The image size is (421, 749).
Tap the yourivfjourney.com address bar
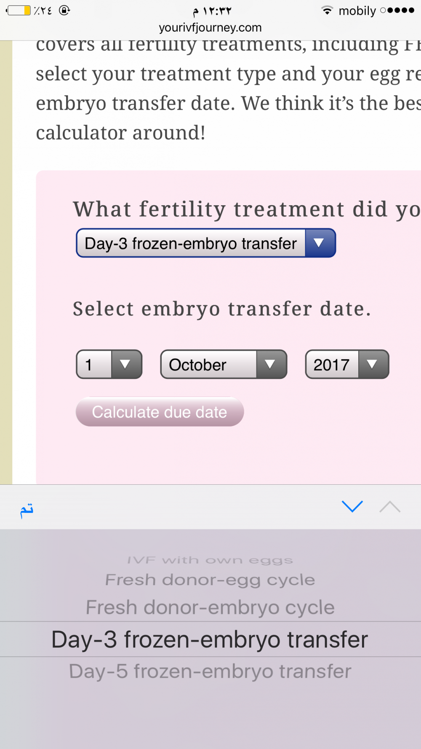tap(210, 28)
